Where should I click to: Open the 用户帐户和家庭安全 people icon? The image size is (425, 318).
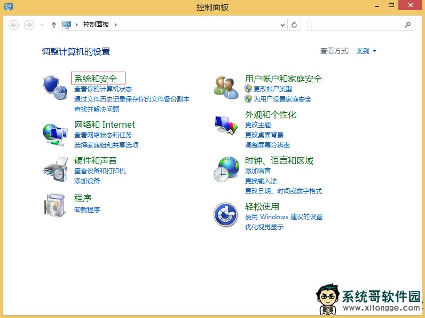(x=226, y=88)
